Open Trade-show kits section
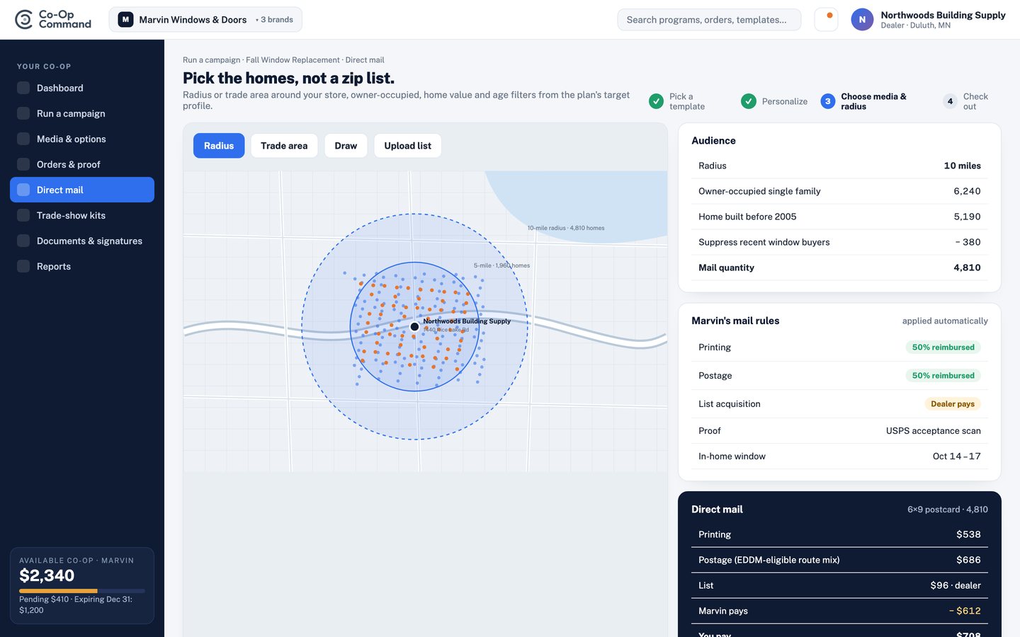The image size is (1020, 637). pyautogui.click(x=82, y=215)
